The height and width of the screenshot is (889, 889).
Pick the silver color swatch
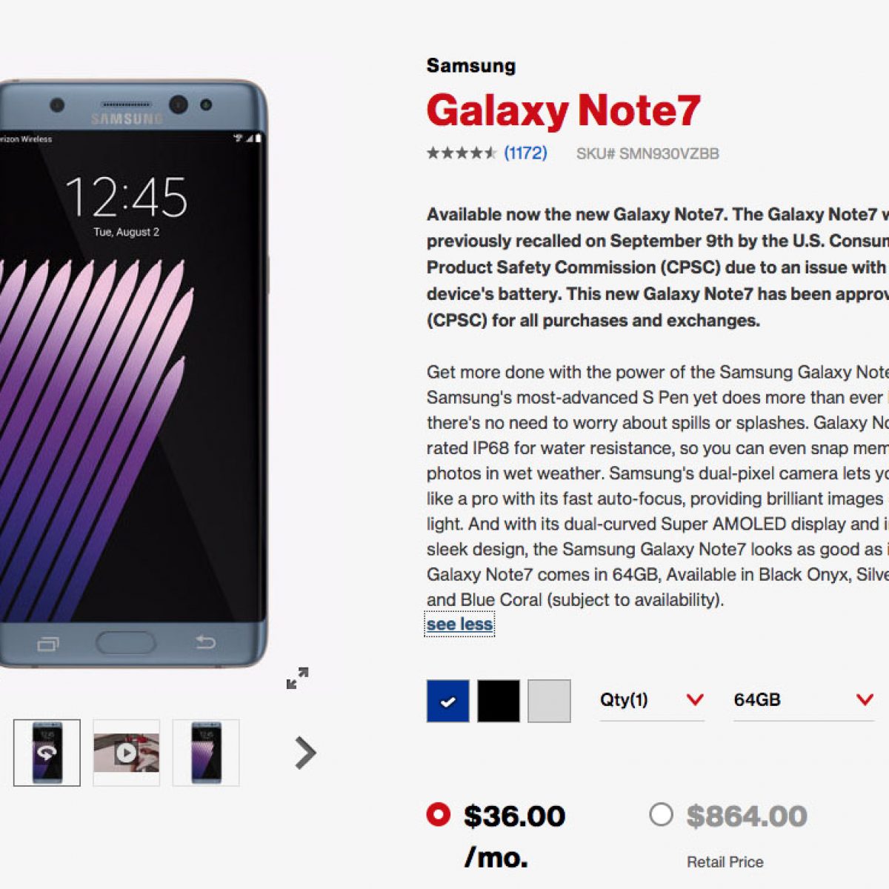click(x=549, y=701)
